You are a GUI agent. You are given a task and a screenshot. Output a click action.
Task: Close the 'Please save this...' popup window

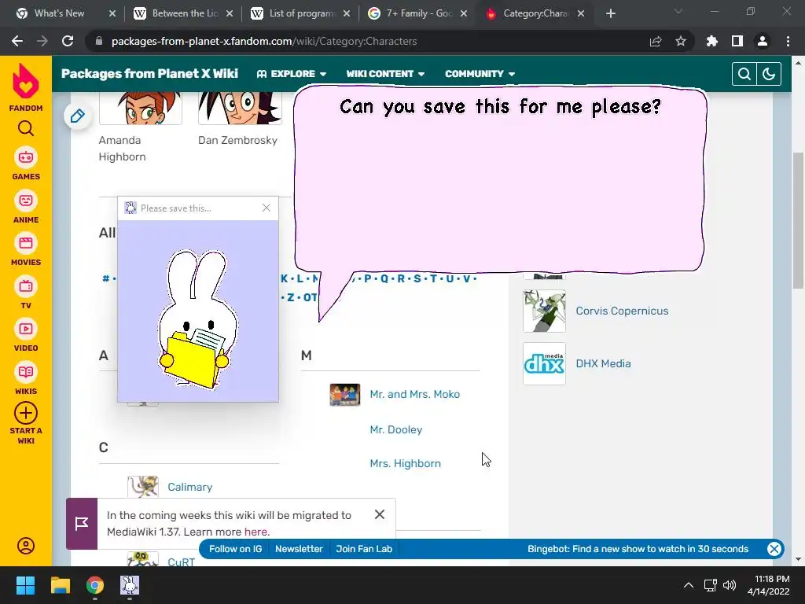coord(266,208)
